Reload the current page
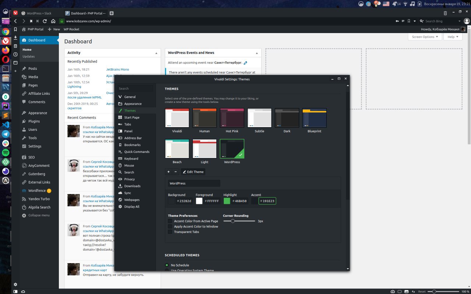The image size is (471, 294). click(x=45, y=21)
